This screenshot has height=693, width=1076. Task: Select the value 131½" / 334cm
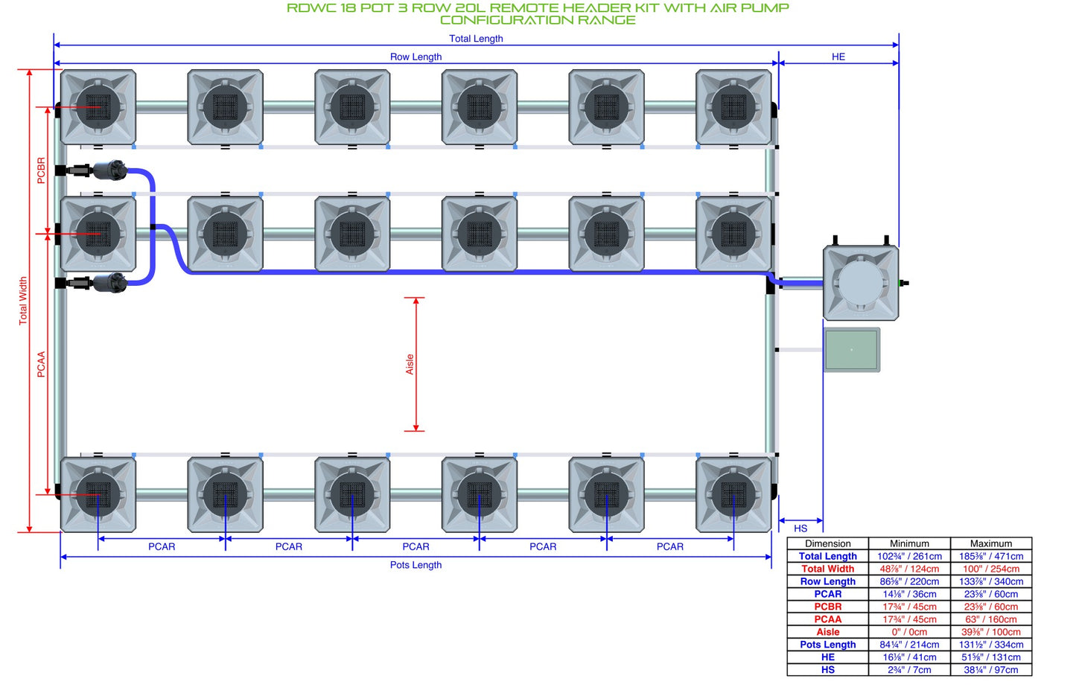(991, 645)
